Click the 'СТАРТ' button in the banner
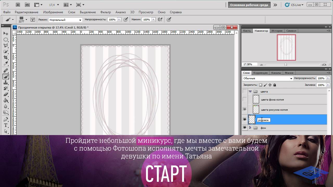This screenshot has width=333, height=187. pos(166,173)
